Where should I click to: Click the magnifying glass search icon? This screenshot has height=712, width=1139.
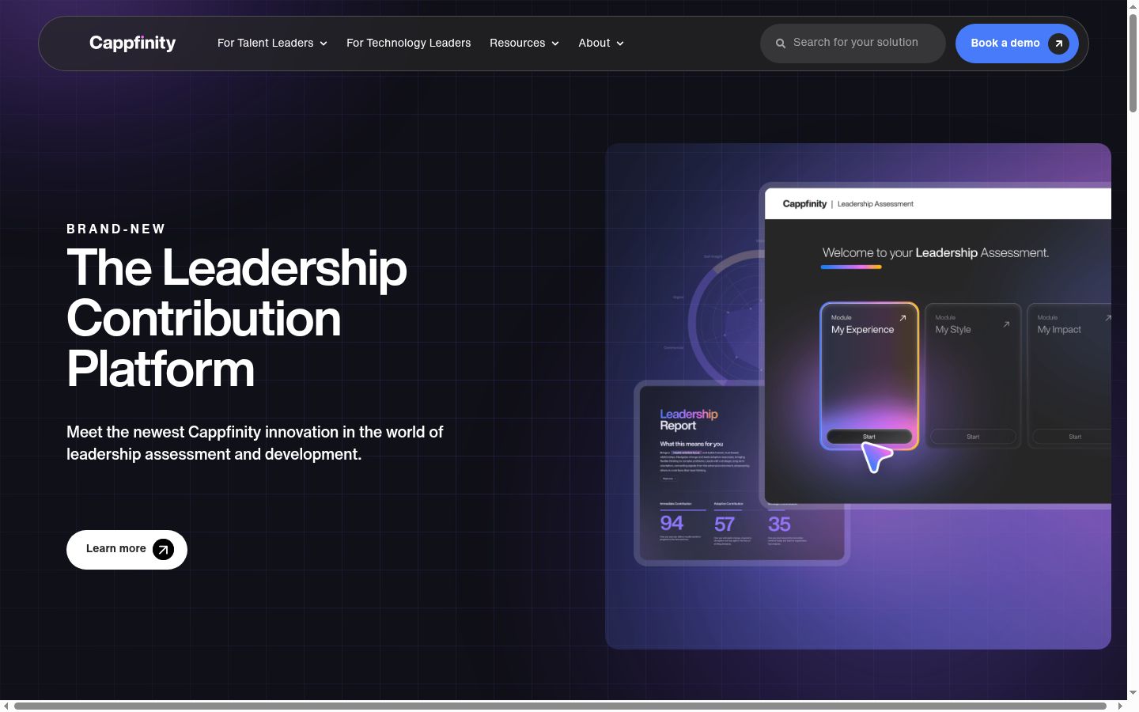click(x=781, y=44)
